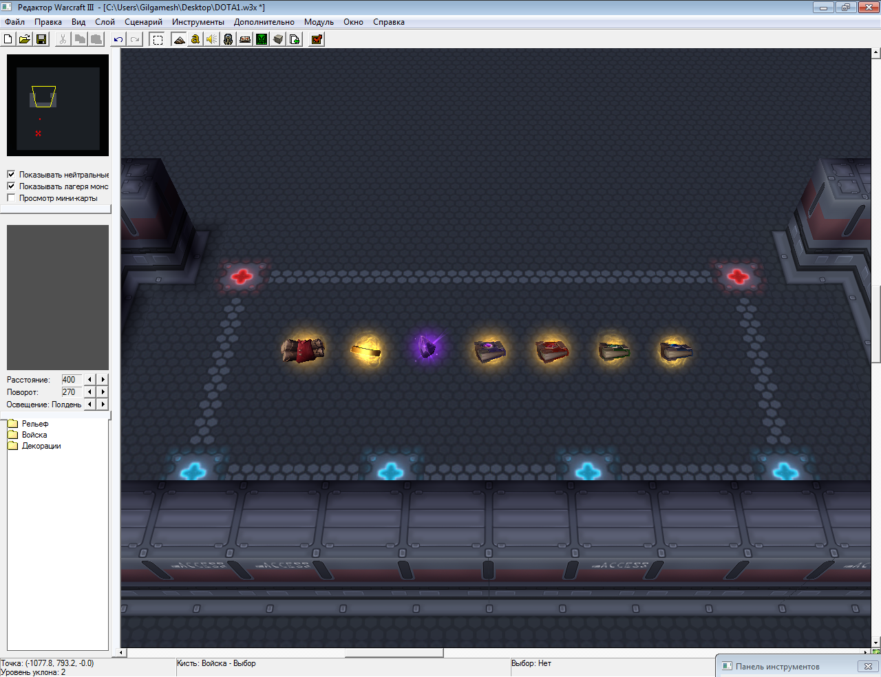Open the Модуль menu
881x677 pixels.
pyautogui.click(x=319, y=22)
